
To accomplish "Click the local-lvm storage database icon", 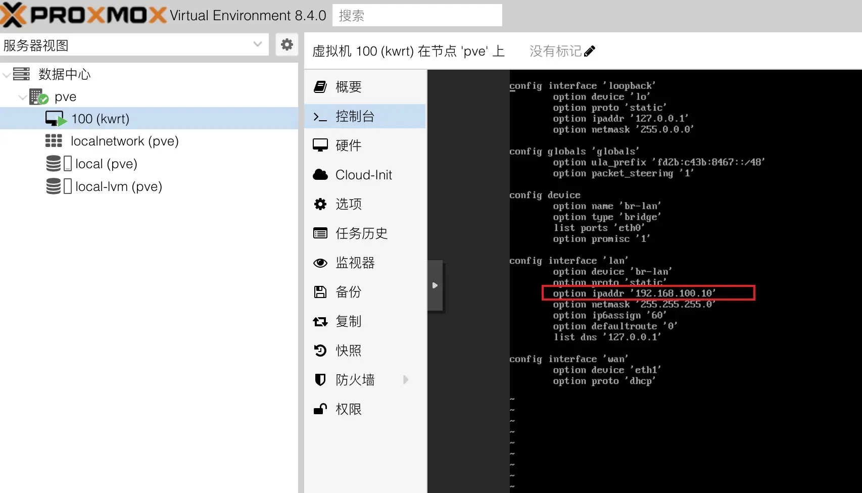I will point(54,186).
